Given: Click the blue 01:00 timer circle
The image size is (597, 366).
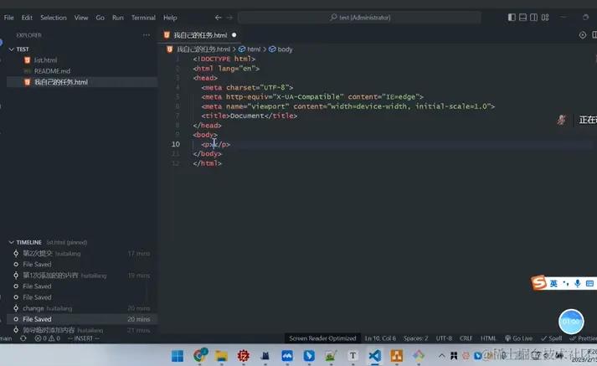Looking at the screenshot, I should [571, 322].
